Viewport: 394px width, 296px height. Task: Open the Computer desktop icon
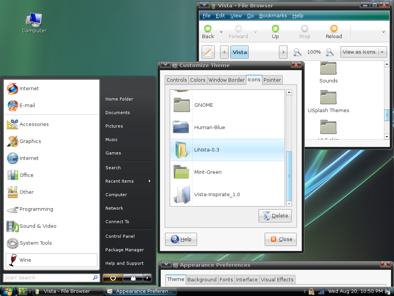click(x=34, y=23)
